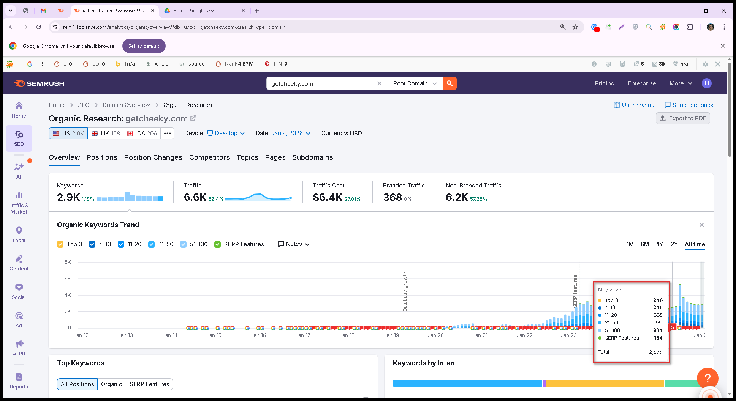Open the SEO sidebar section

pos(19,138)
